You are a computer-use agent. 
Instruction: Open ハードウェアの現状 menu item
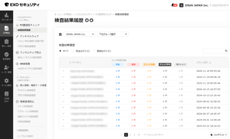[x=25, y=136]
